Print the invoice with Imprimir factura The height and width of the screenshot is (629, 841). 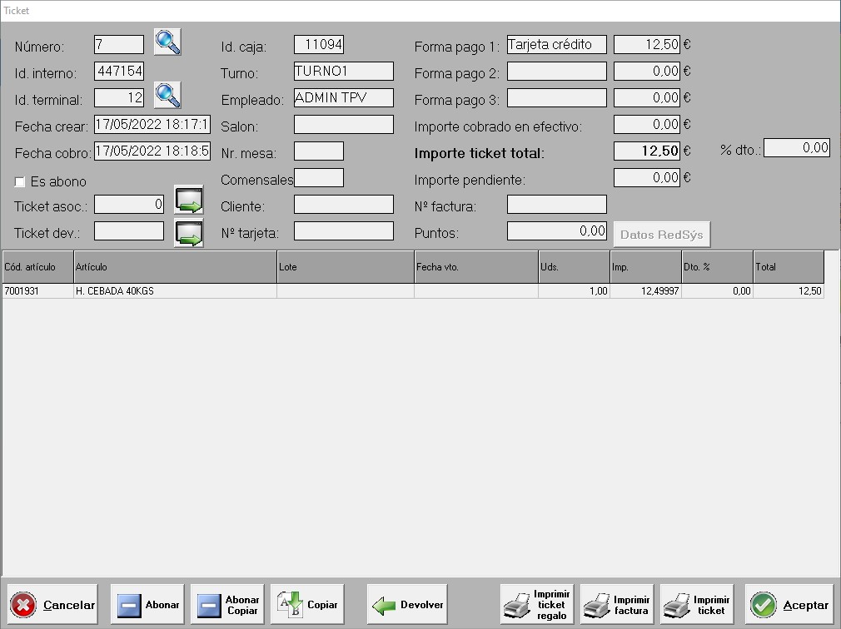click(617, 605)
